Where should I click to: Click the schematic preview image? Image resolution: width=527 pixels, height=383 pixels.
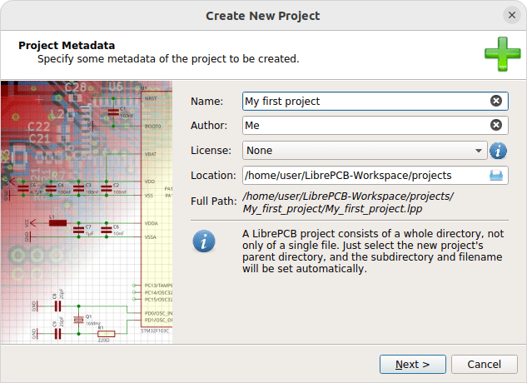(87, 212)
